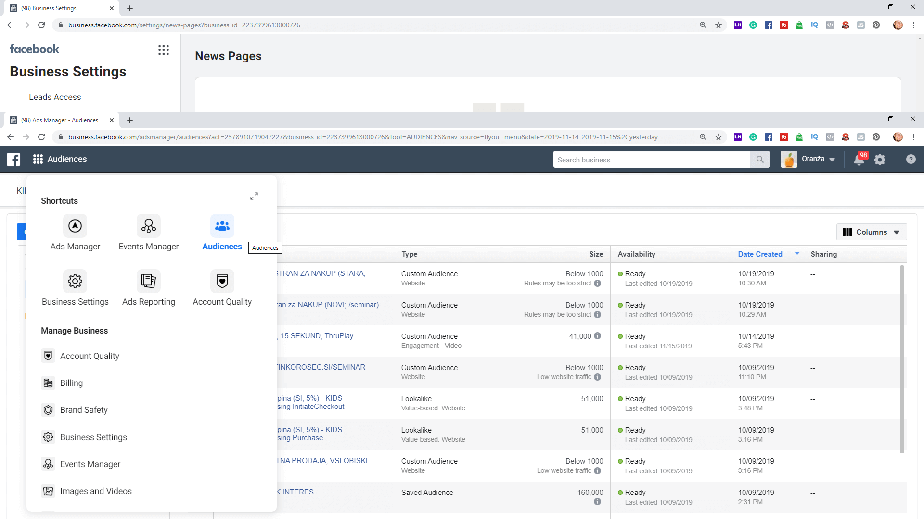
Task: Expand the shortcuts menu to full view
Action: [254, 196]
